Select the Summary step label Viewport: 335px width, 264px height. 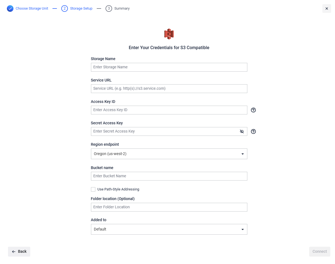(x=122, y=9)
